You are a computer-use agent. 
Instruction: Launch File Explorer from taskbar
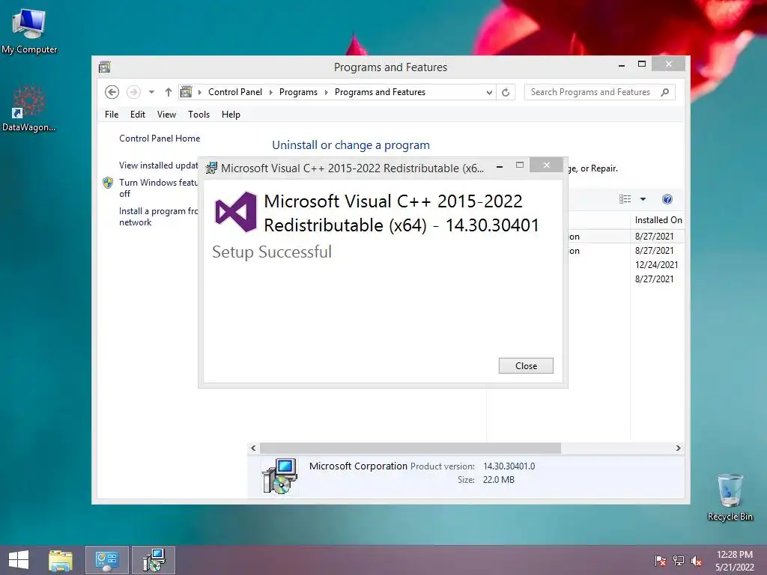coord(60,560)
